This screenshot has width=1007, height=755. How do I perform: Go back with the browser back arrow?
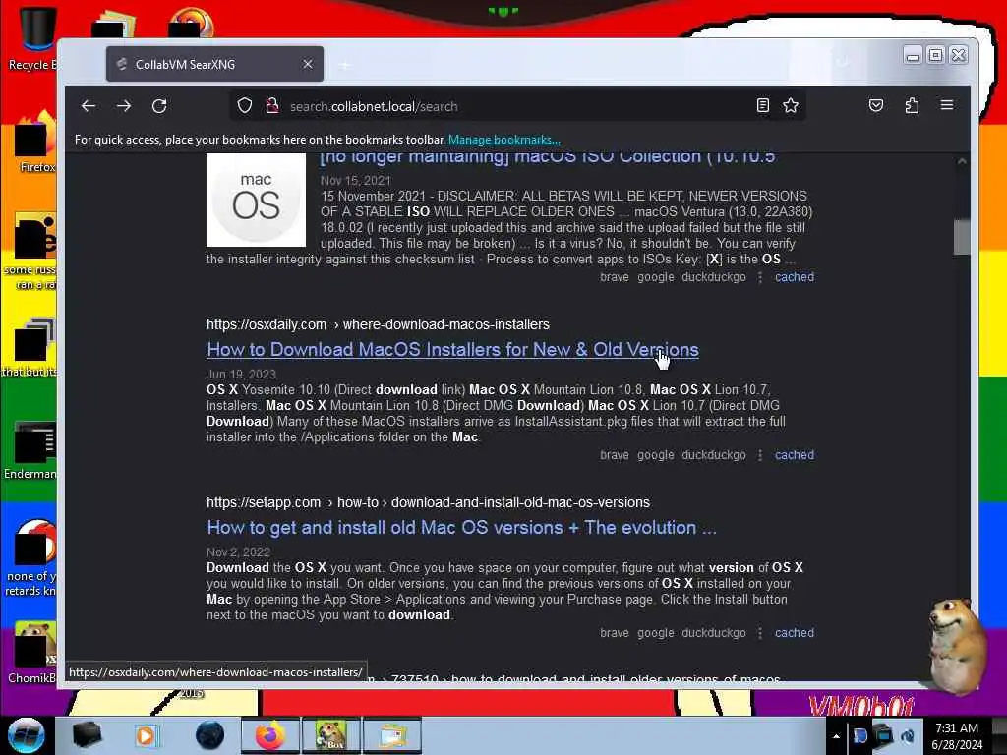[89, 106]
